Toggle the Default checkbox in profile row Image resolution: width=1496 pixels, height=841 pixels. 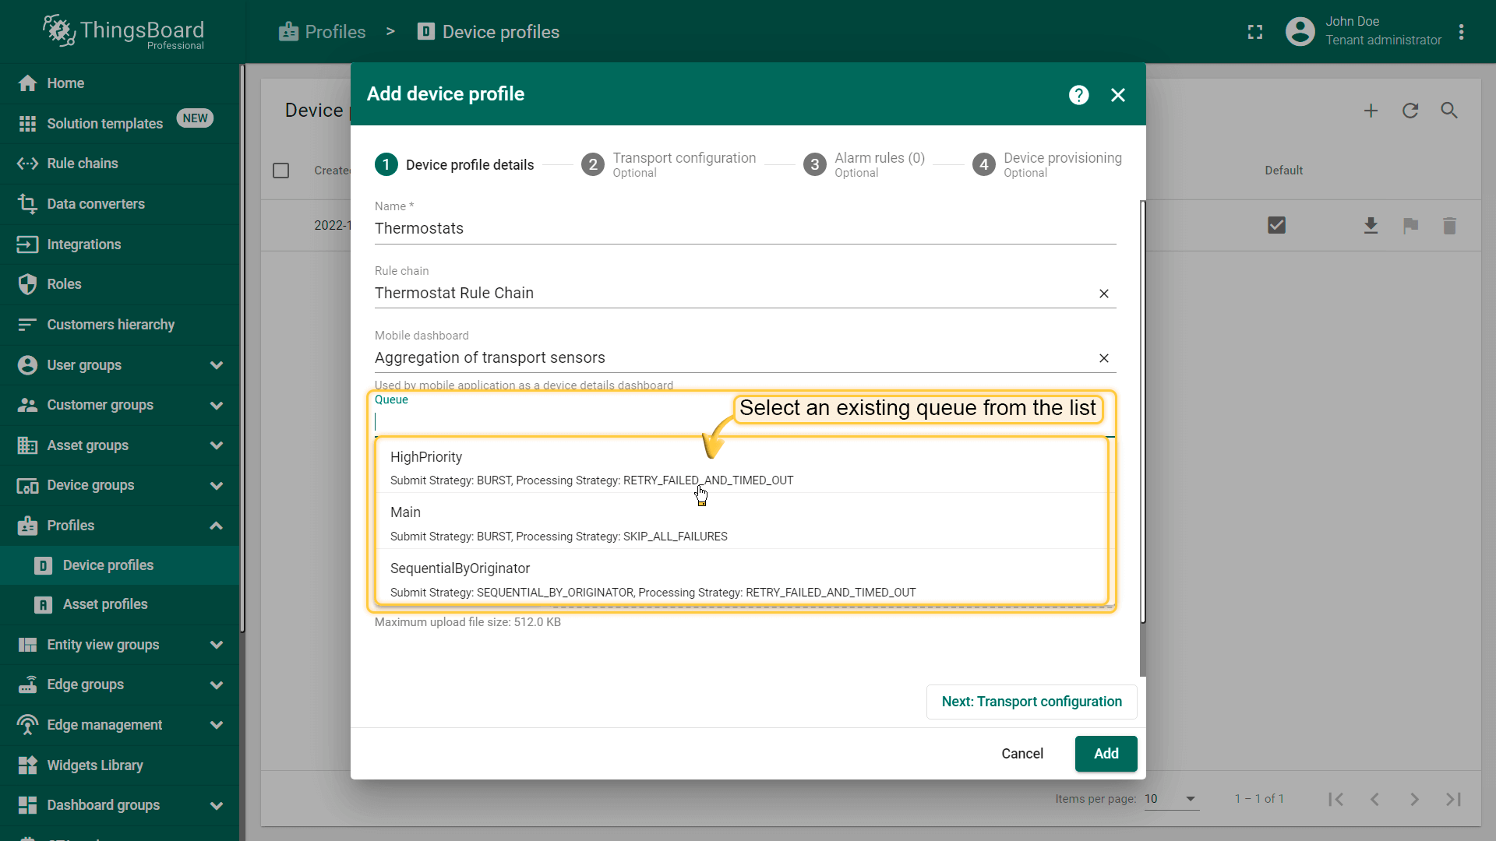point(1276,226)
